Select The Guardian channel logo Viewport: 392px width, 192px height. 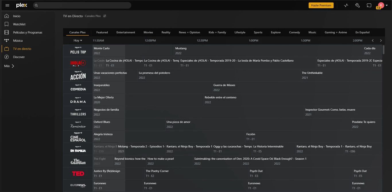(78, 161)
